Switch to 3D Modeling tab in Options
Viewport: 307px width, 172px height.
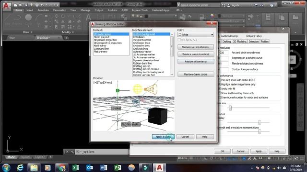pyautogui.click(x=240, y=42)
